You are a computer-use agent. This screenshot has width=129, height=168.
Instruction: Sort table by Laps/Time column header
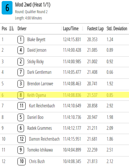point(71,29)
